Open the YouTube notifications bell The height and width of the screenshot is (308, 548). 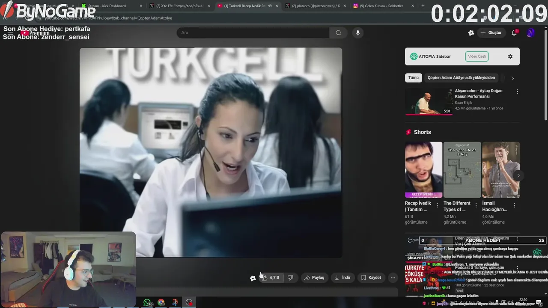pos(515,33)
